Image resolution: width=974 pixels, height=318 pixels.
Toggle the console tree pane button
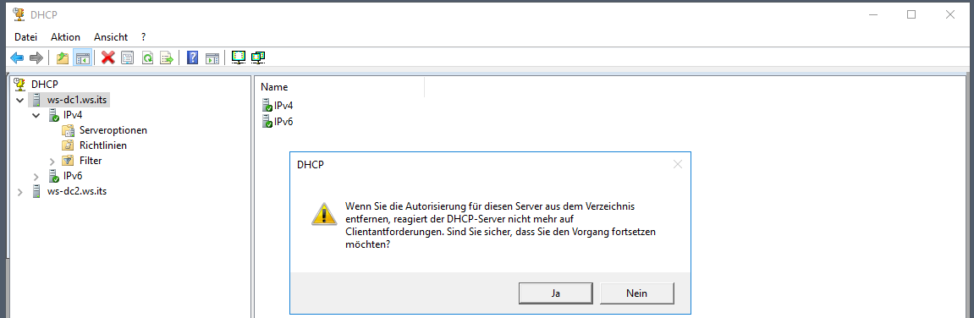pos(83,58)
